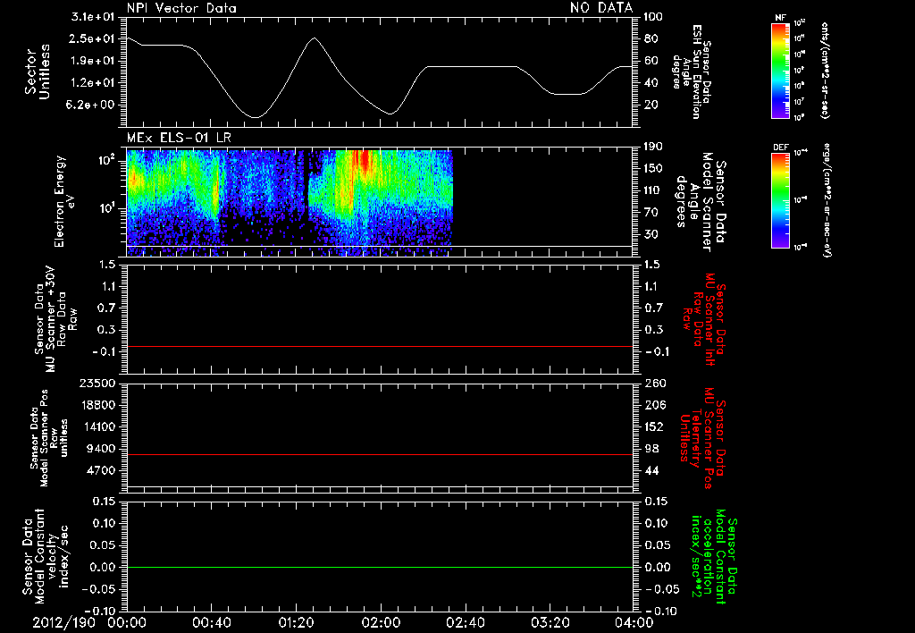Click the "cnts/(cm**2-sr-sec)" units label
The height and width of the screenshot is (633, 915).
point(825,71)
